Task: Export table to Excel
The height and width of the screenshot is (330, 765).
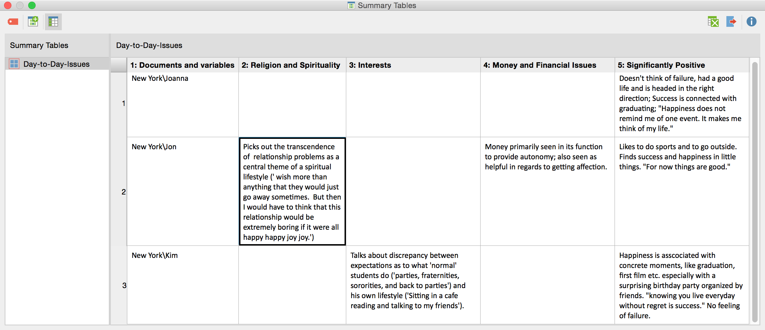Action: (x=713, y=22)
